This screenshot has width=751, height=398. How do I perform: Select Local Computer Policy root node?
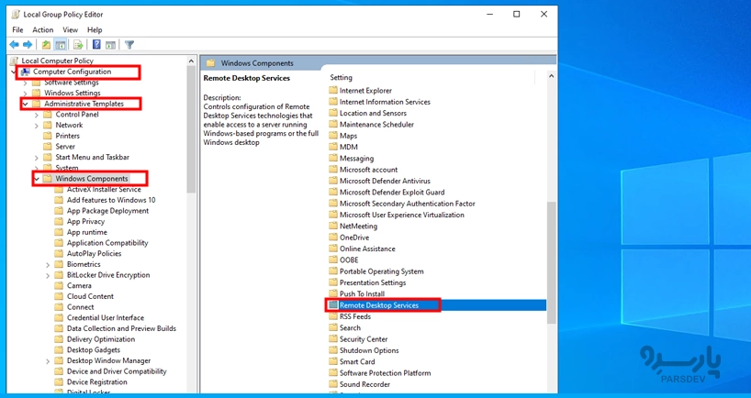pyautogui.click(x=57, y=61)
